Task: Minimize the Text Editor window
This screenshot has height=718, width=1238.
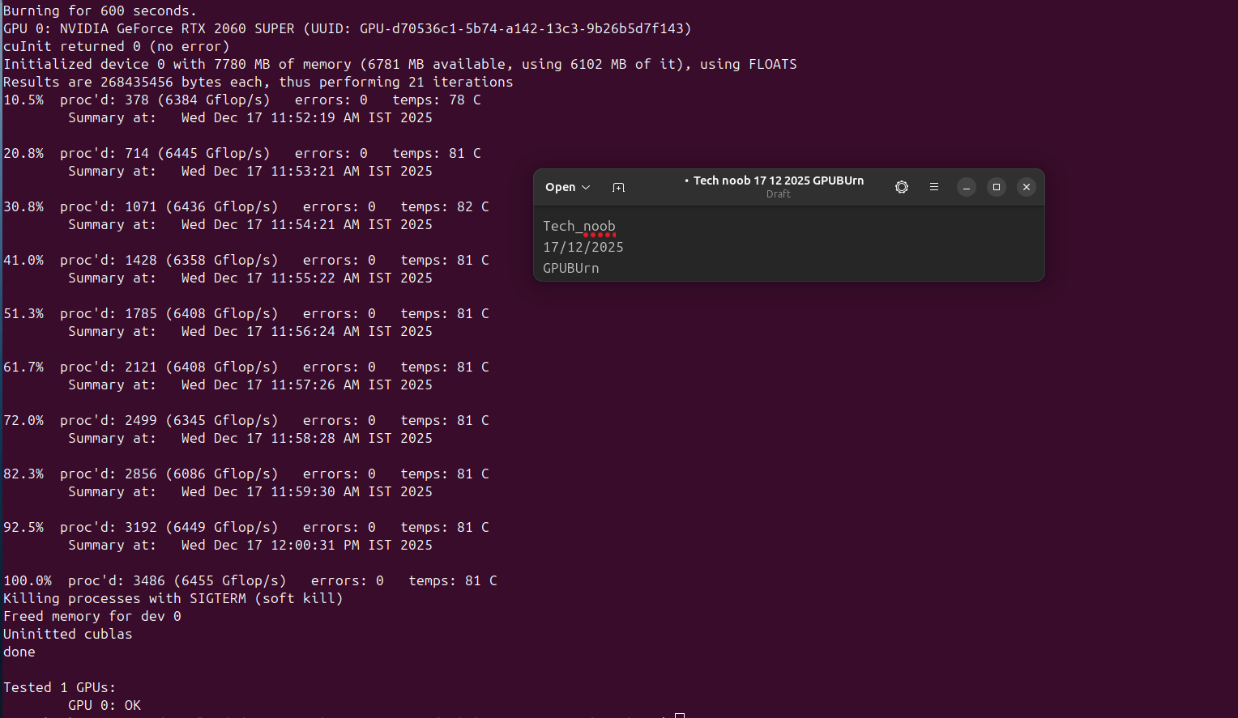Action: click(966, 187)
